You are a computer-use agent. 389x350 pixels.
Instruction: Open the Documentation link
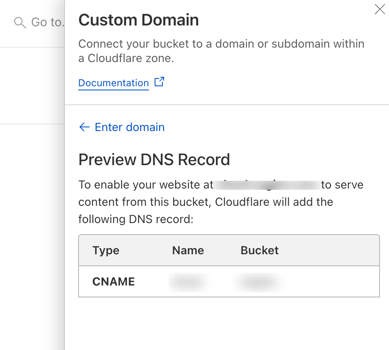[113, 83]
